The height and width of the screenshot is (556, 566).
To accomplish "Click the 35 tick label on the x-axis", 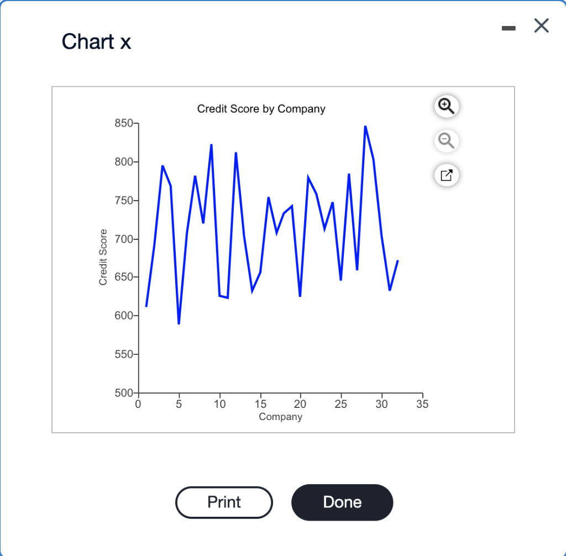I will point(422,404).
